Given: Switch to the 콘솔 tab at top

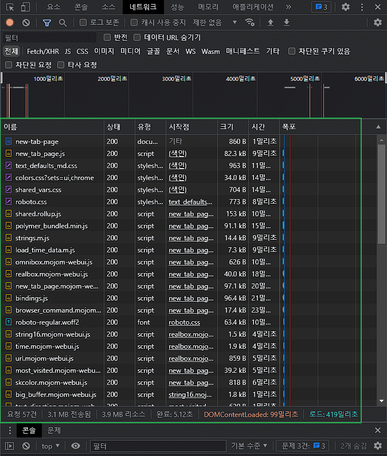Looking at the screenshot, I should pos(81,7).
